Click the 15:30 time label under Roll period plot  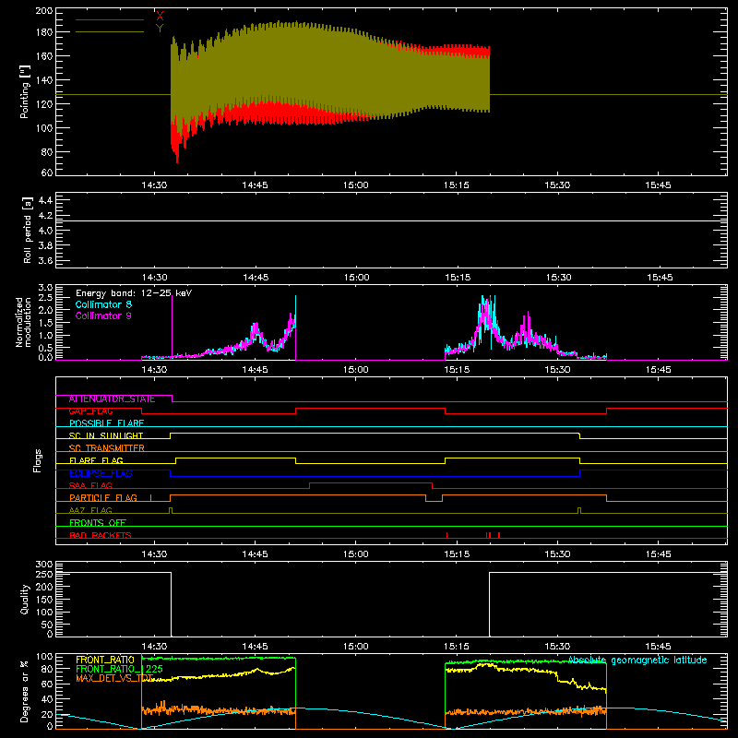point(559,278)
